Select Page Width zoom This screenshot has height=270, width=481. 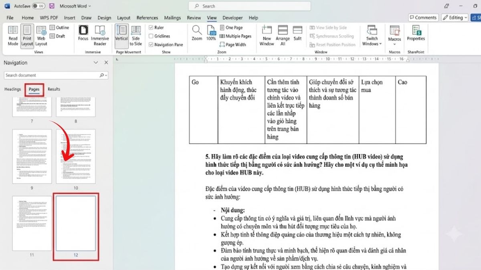(232, 44)
